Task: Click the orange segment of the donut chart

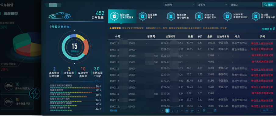Action: coord(86,47)
